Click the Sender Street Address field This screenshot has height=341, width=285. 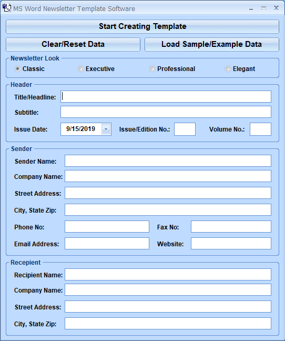click(168, 193)
